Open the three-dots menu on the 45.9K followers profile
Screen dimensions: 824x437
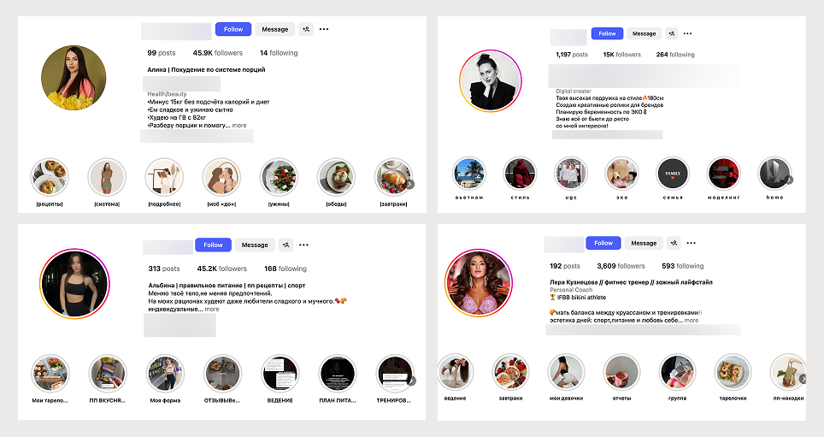[324, 29]
